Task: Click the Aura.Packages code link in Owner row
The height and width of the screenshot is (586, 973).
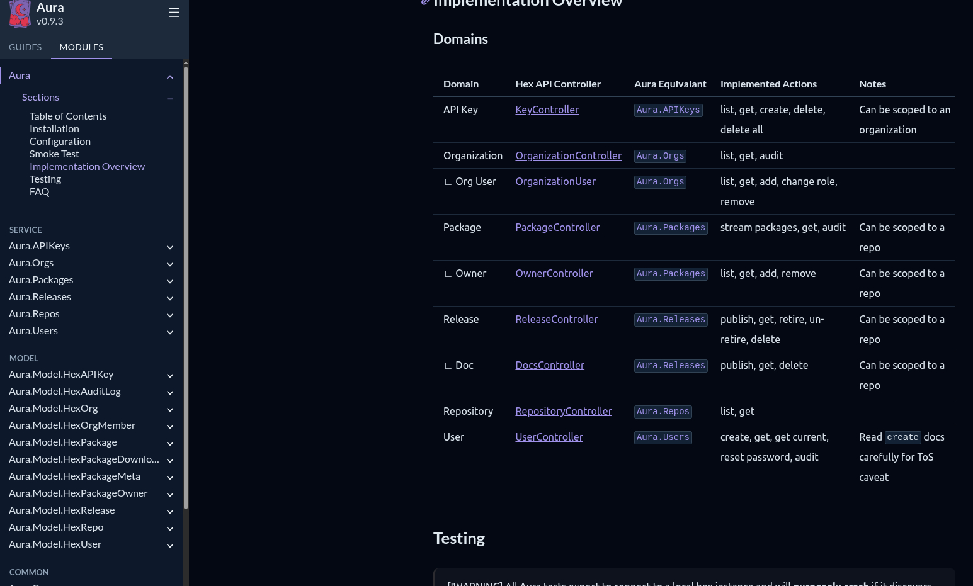Action: tap(671, 274)
